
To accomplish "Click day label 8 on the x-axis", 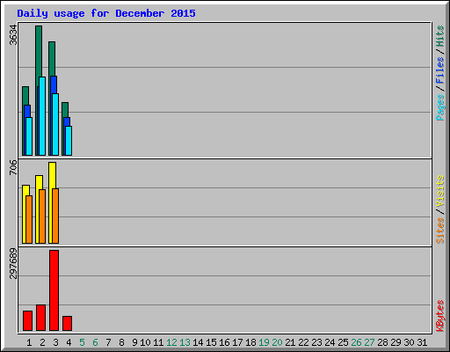I will click(121, 342).
